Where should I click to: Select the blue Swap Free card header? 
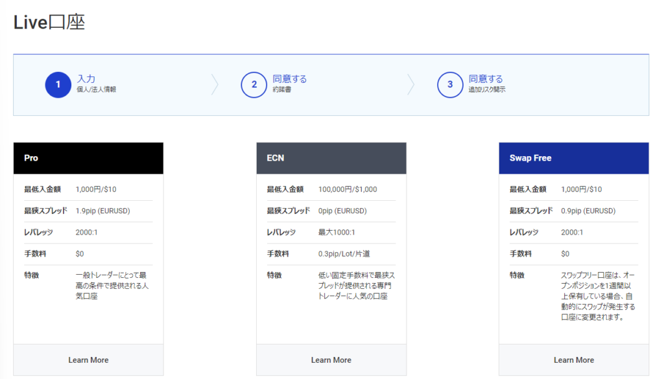pyautogui.click(x=573, y=157)
